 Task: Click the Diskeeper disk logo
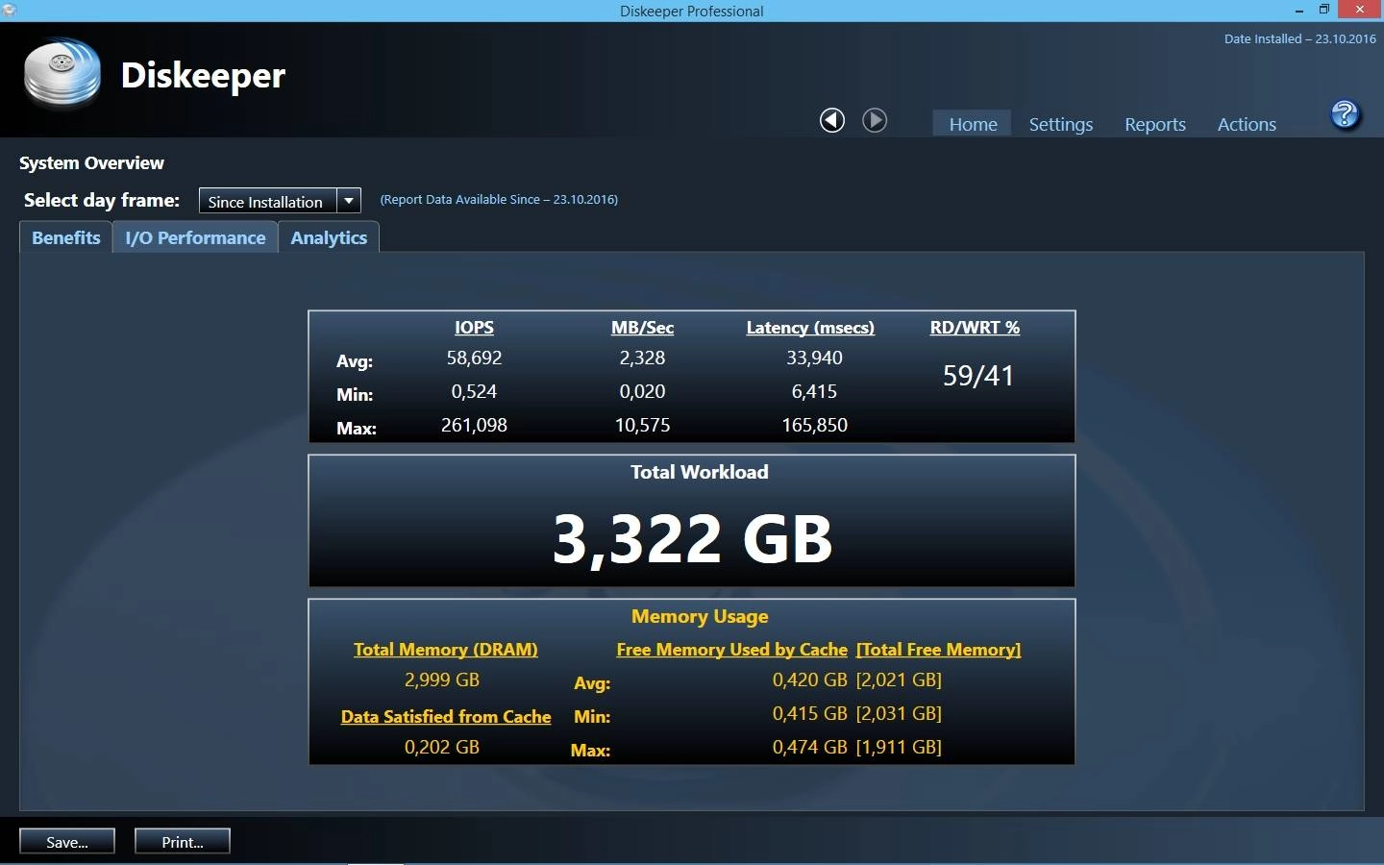(x=62, y=72)
